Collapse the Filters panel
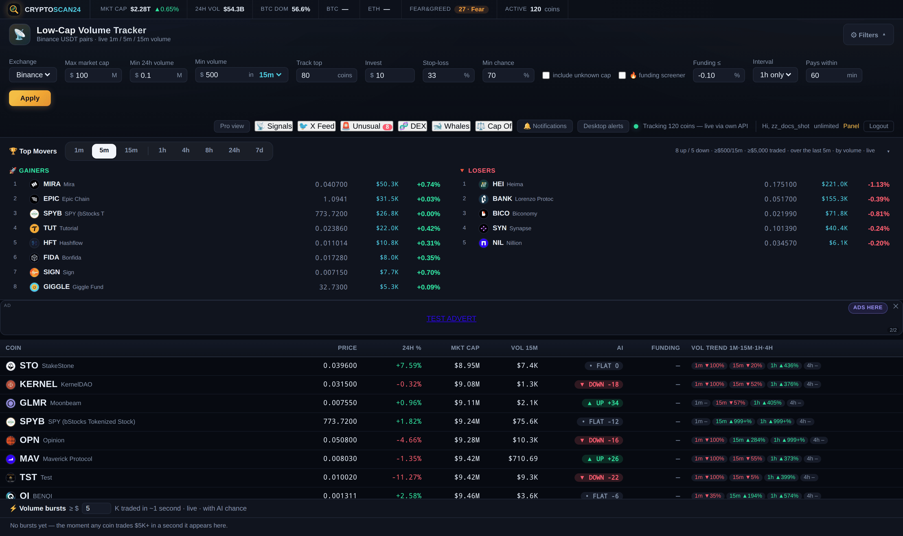This screenshot has width=903, height=536. tap(868, 35)
